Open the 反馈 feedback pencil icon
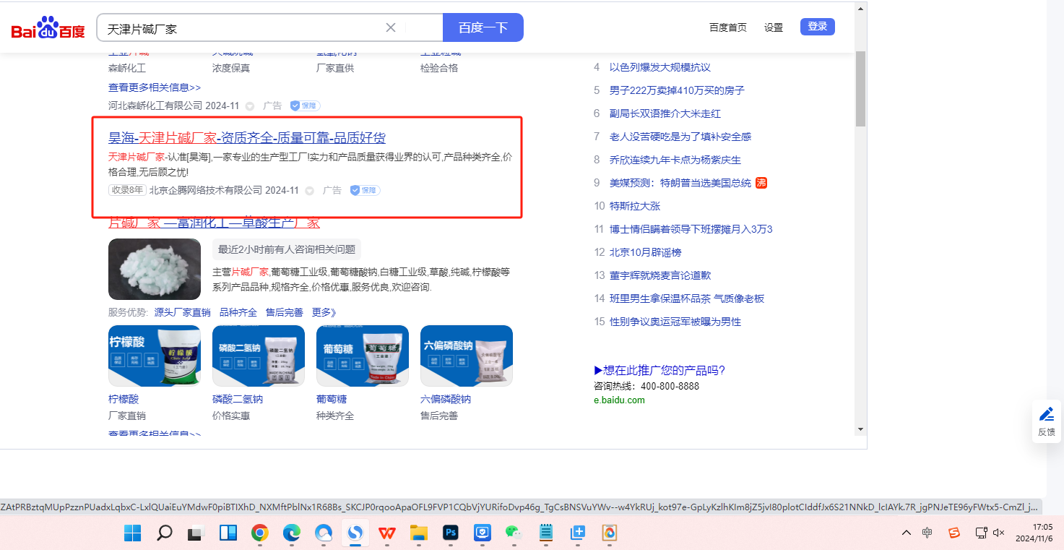 pyautogui.click(x=1046, y=415)
